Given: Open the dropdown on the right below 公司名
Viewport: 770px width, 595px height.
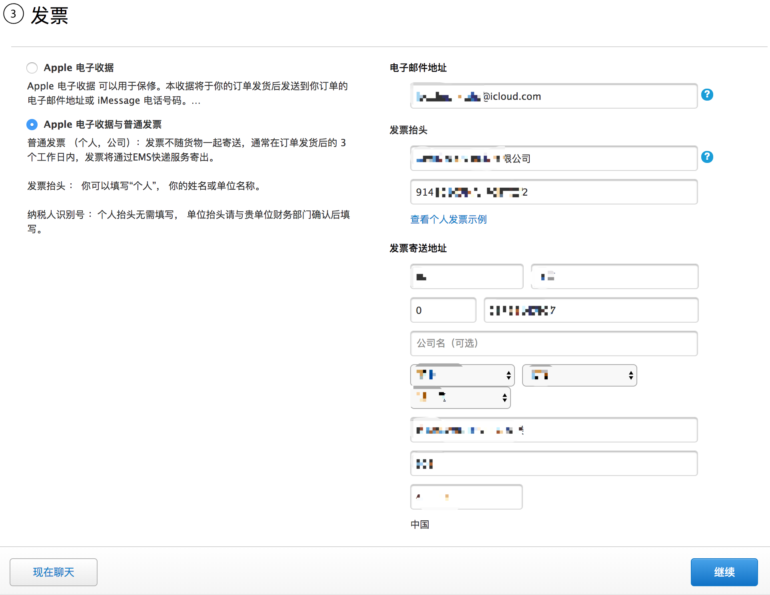Looking at the screenshot, I should pos(579,375).
